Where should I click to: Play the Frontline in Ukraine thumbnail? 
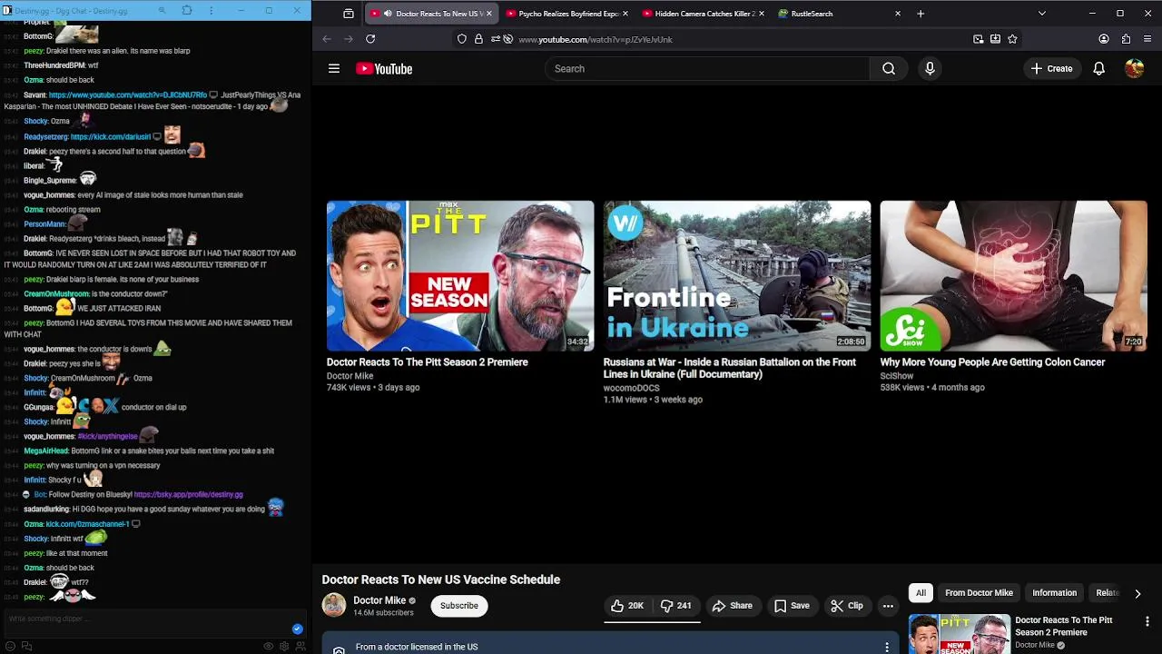pos(737,276)
